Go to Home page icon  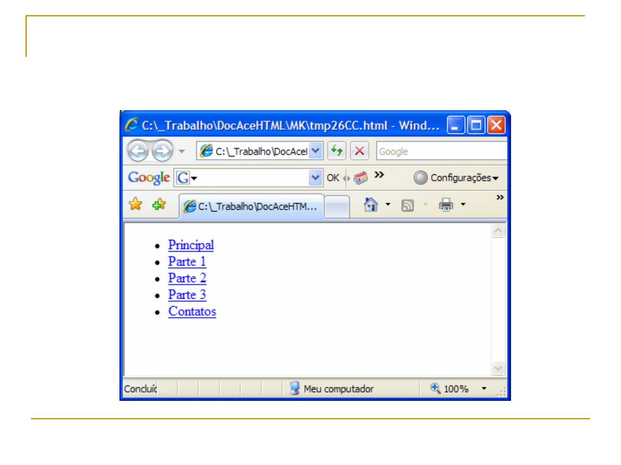(x=370, y=205)
